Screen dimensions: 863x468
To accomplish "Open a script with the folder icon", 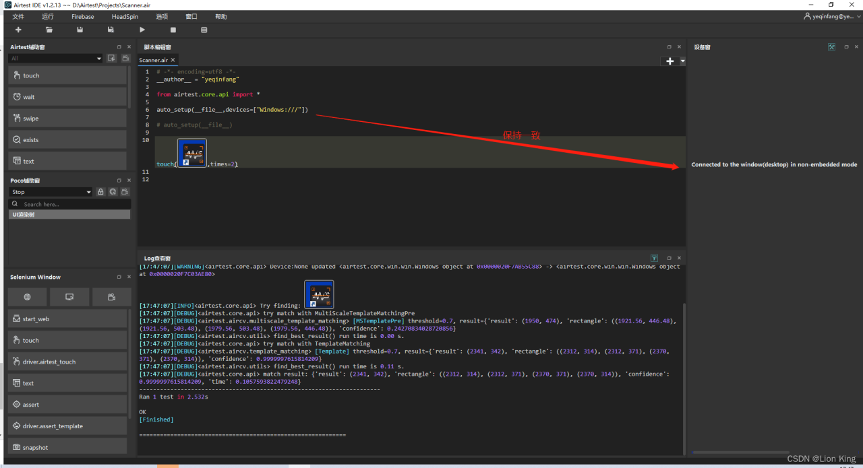I will [49, 30].
